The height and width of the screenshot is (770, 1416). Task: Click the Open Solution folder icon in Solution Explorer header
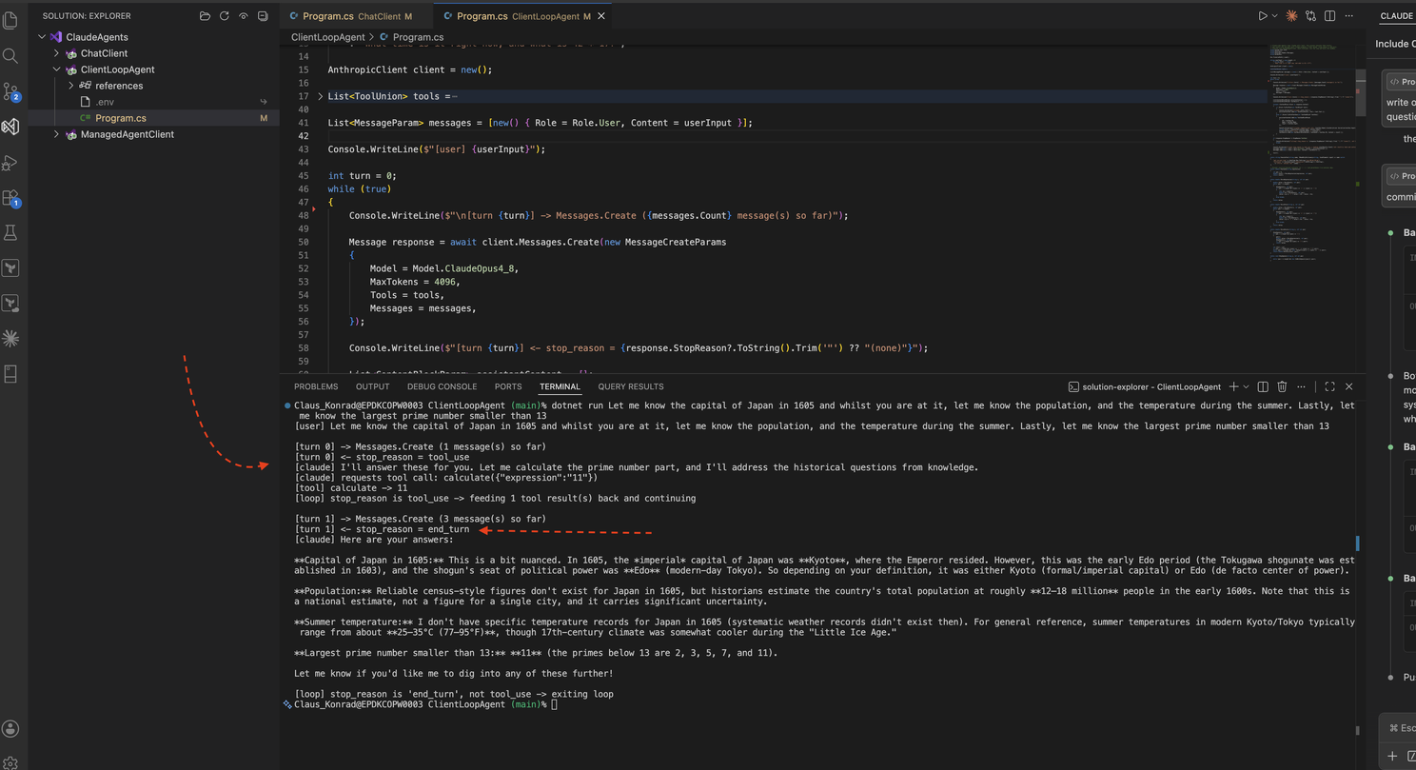click(205, 16)
